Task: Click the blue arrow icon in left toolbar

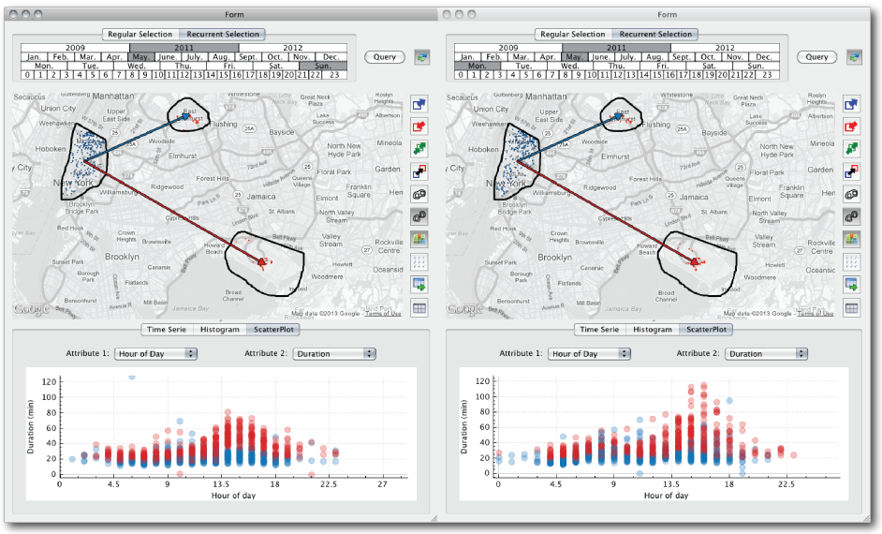Action: pyautogui.click(x=419, y=103)
